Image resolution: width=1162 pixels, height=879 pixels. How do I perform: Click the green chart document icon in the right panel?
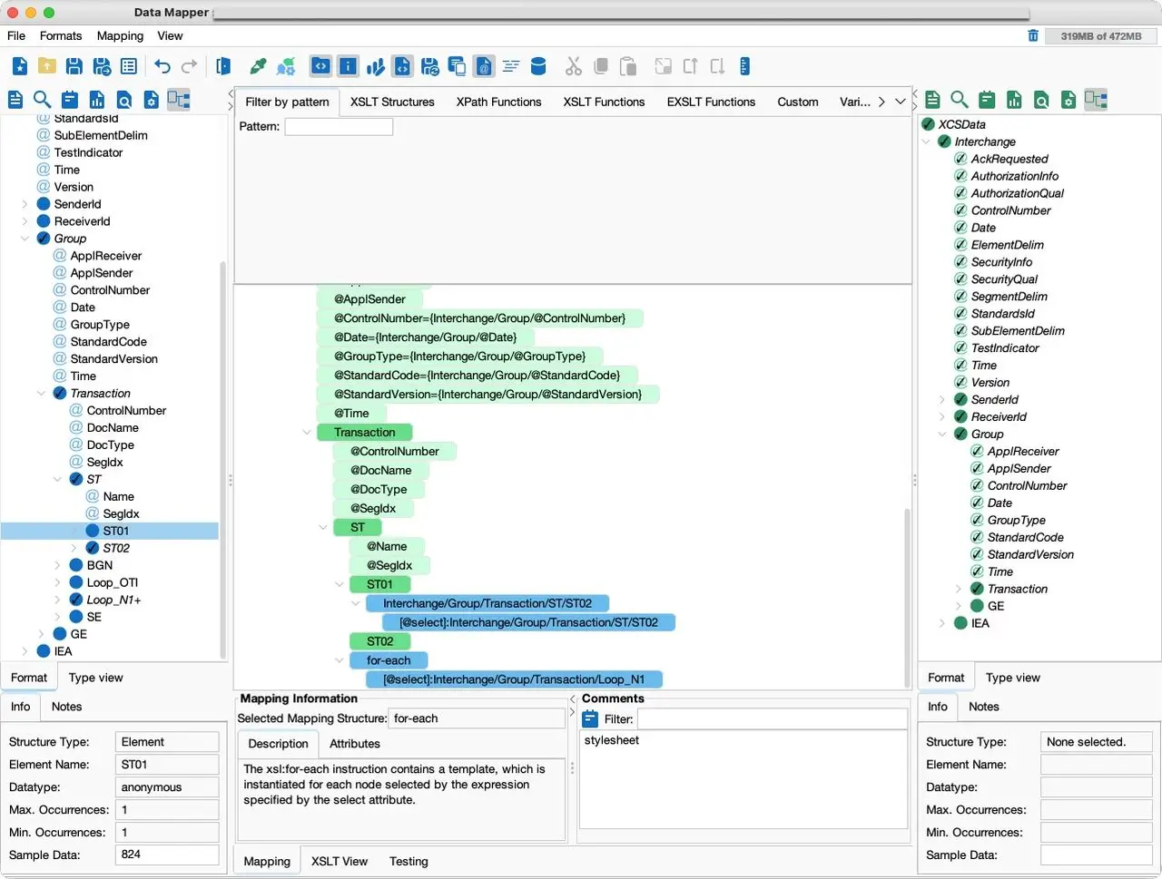pos(1014,100)
